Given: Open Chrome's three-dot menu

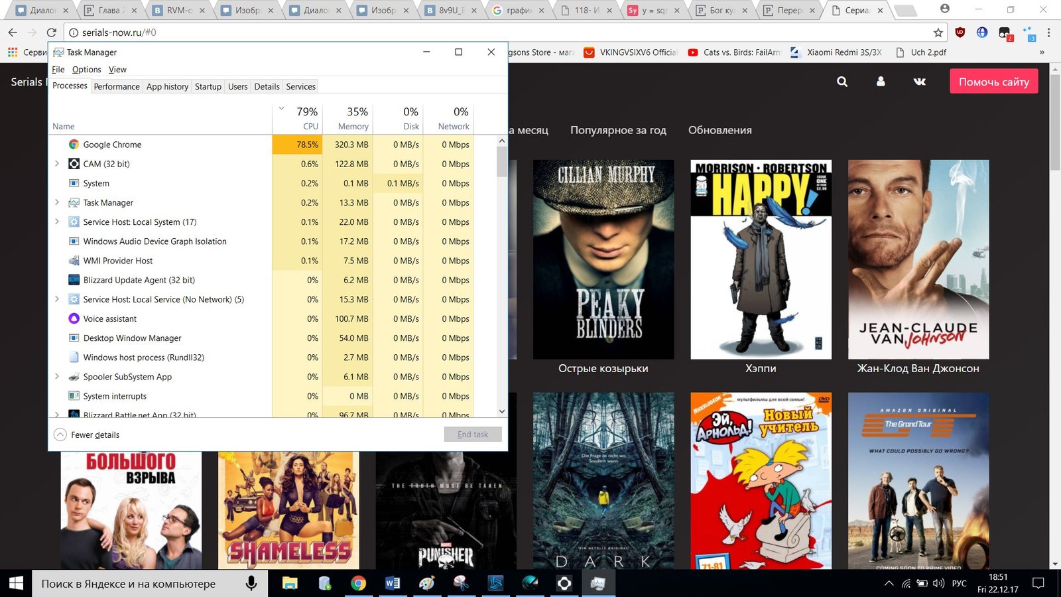Looking at the screenshot, I should click(1048, 33).
